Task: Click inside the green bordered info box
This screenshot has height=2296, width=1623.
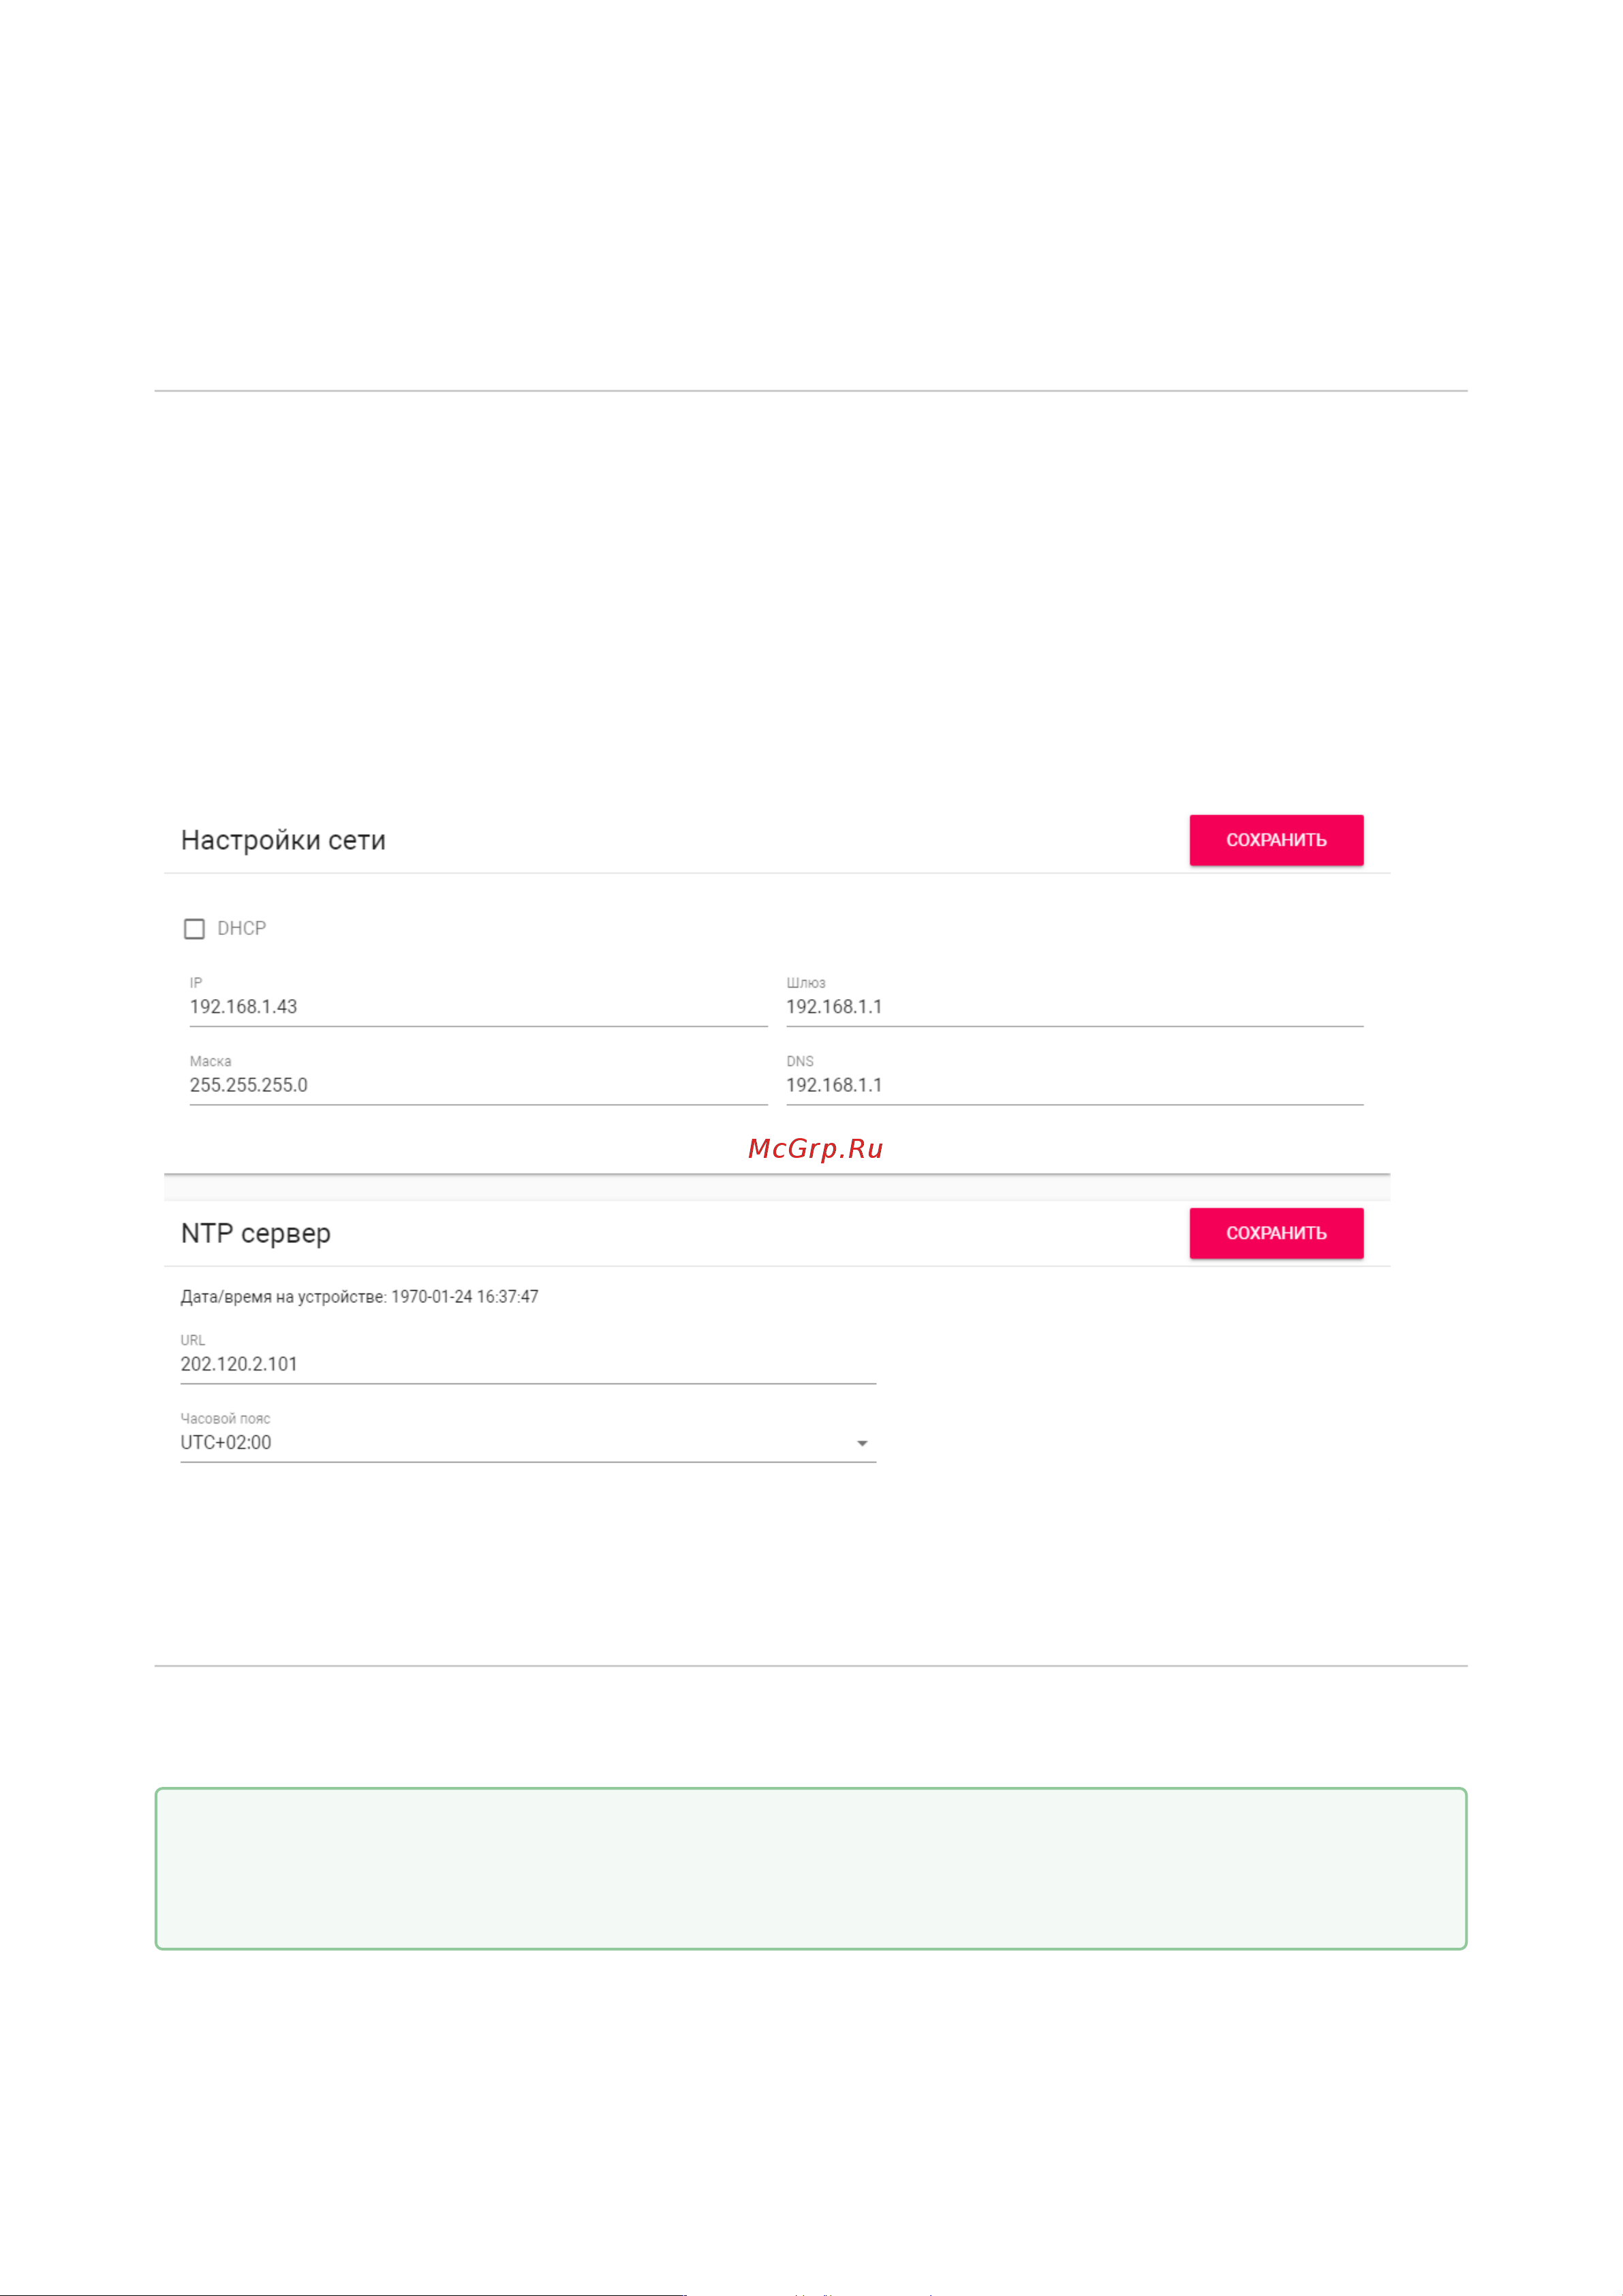Action: [810, 1868]
